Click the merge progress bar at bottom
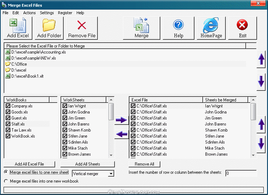Screen dimensions: 268x195 [134, 190]
